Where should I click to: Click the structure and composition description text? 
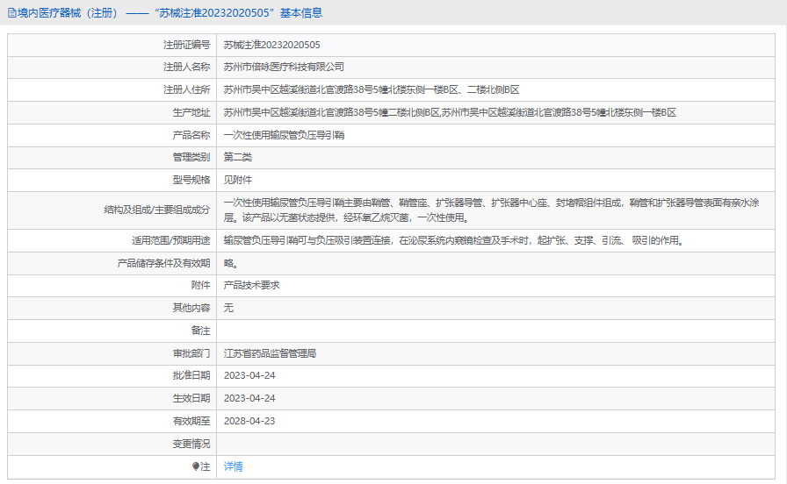(x=491, y=210)
